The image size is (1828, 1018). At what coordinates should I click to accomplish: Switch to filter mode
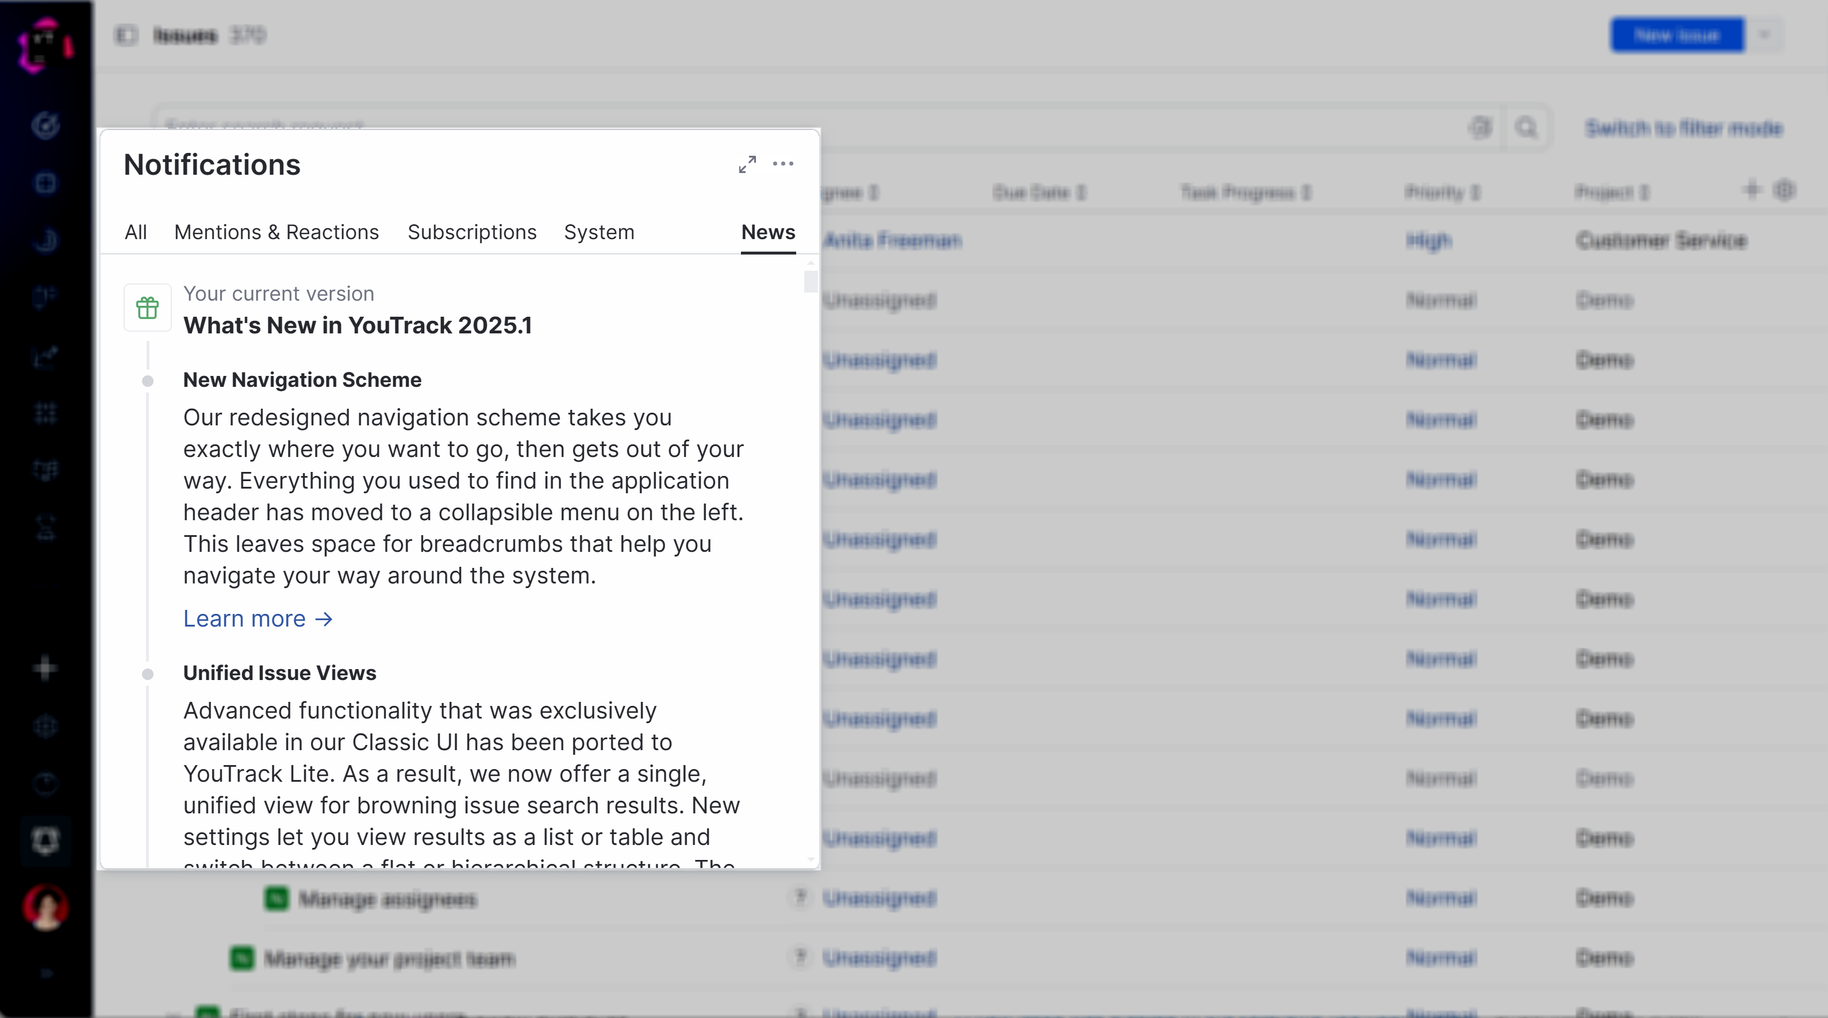pos(1683,128)
